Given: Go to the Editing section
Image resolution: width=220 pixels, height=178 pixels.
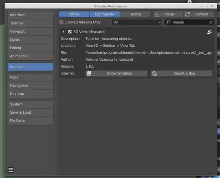Looking at the screenshot, I should coord(31,48).
